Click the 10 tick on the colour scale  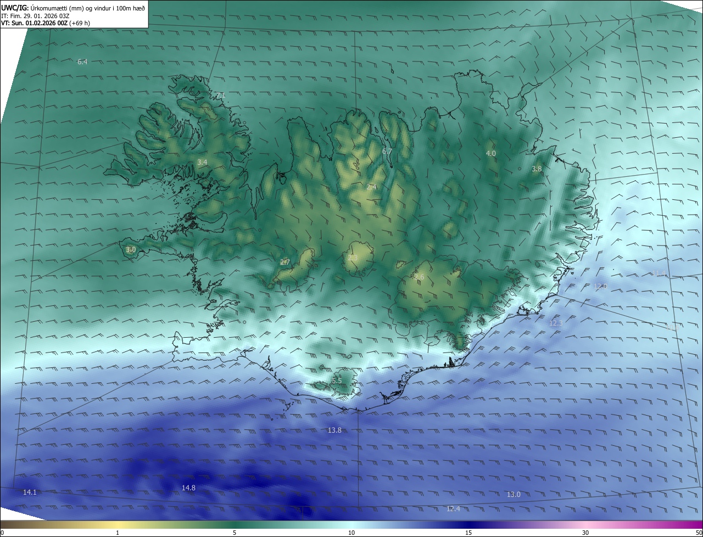351,533
